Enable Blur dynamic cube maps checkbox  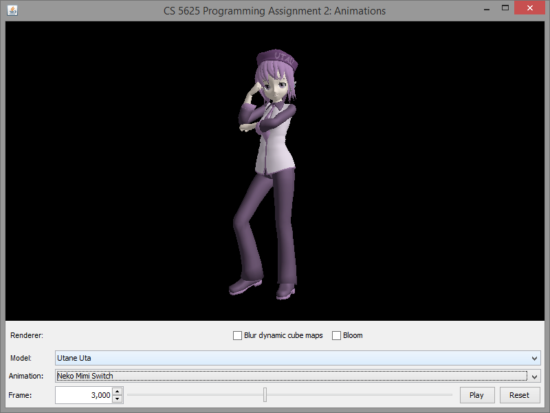(x=238, y=336)
